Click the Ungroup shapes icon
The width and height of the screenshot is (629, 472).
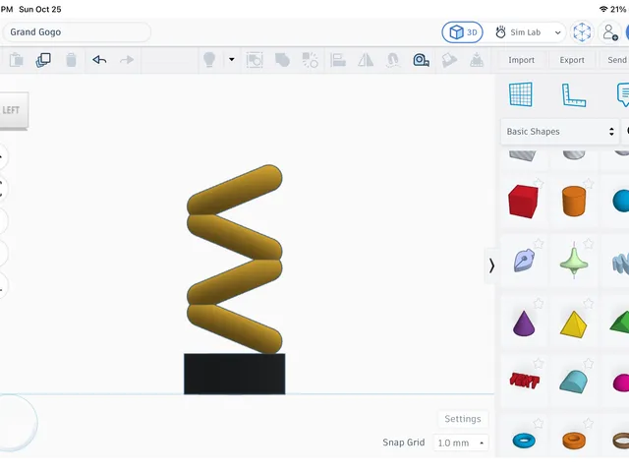pyautogui.click(x=282, y=60)
